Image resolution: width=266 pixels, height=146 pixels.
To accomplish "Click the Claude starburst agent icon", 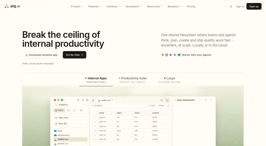I will 162,55.
